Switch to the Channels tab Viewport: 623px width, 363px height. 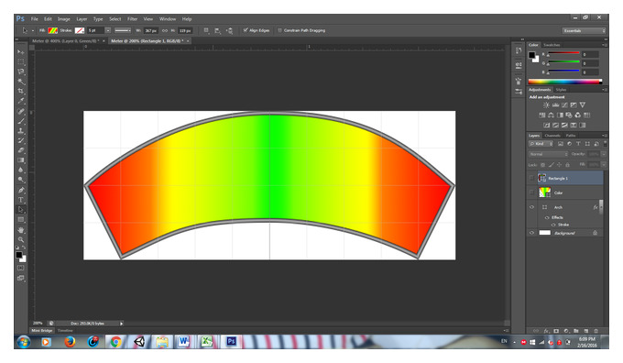[x=552, y=136]
